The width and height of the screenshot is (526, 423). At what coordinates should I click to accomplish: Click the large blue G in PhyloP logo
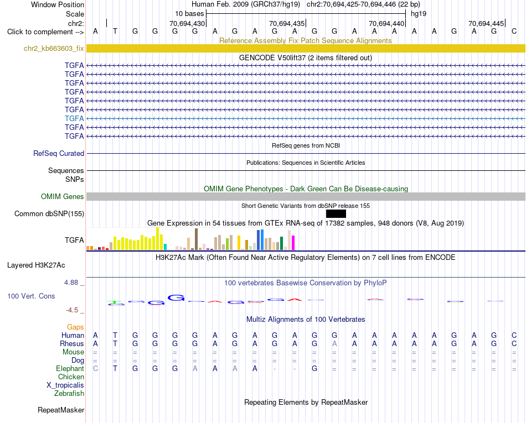(x=176, y=297)
